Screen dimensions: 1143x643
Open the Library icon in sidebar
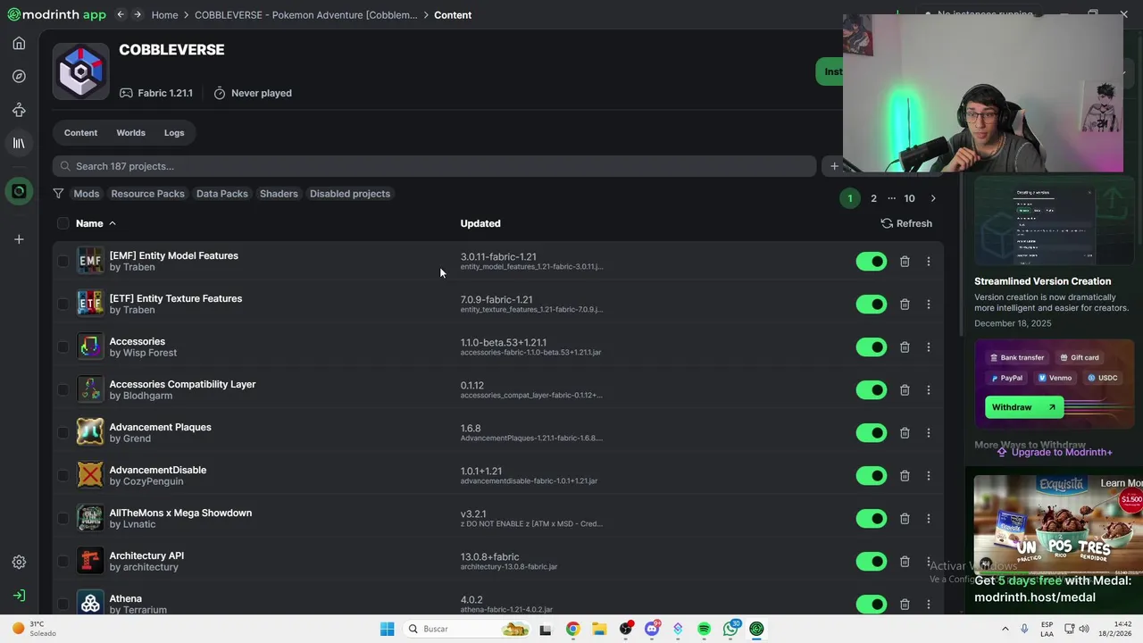pos(19,143)
